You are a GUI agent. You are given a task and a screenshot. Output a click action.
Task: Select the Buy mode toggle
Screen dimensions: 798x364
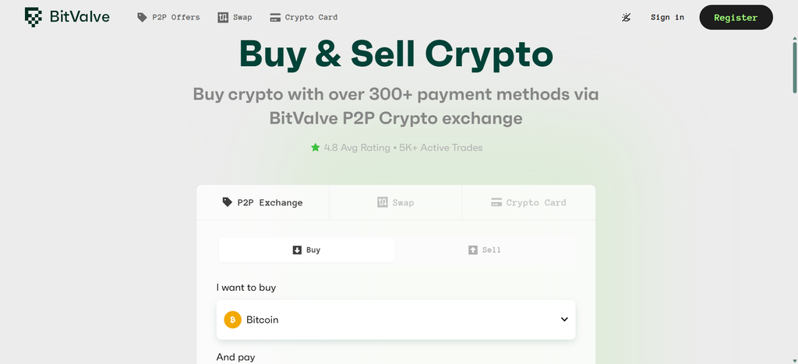click(307, 250)
